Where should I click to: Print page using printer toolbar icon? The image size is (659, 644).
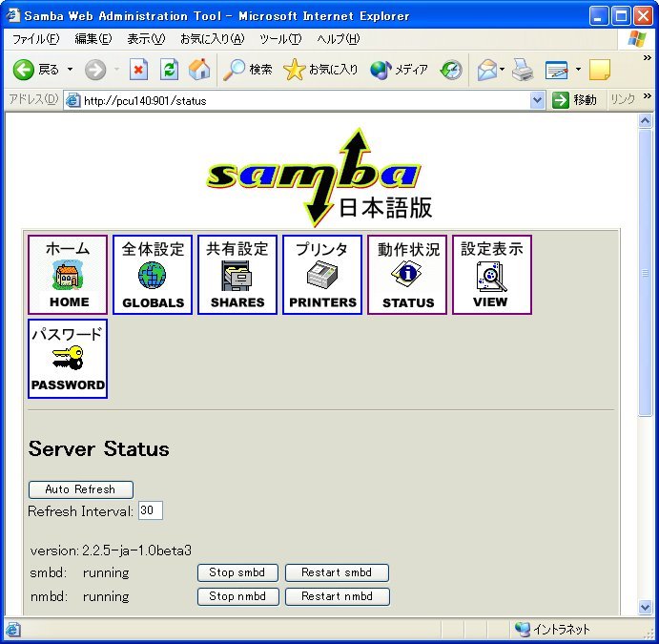523,70
